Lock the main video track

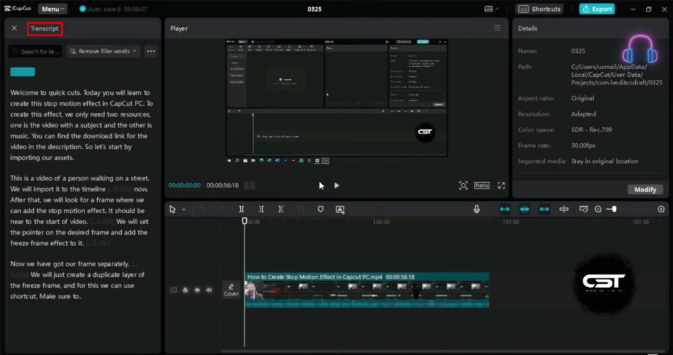[x=185, y=290]
